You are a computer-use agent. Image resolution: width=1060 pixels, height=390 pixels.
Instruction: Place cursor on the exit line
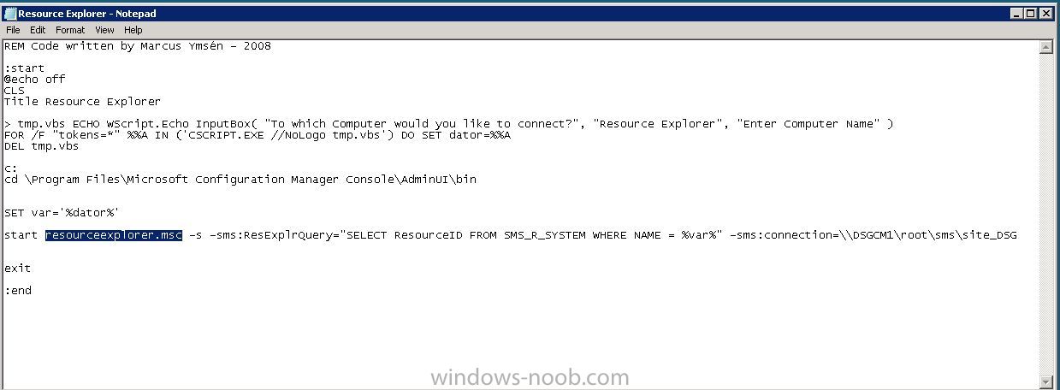tap(17, 269)
